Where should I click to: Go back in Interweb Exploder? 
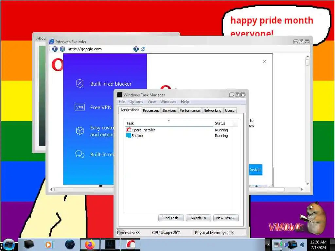tap(55, 49)
